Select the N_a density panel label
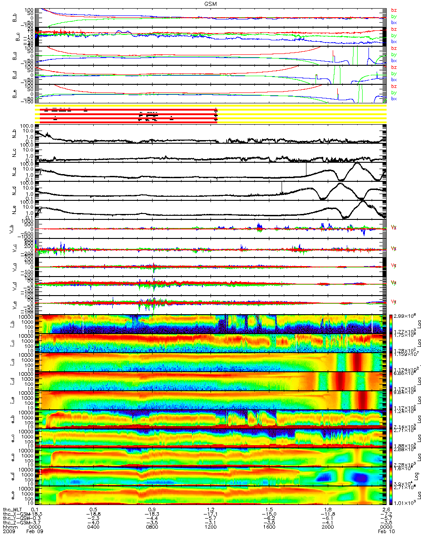The height and width of the screenshot is (544, 421). (x=14, y=172)
